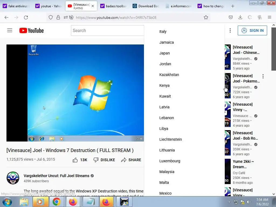
Task: Click the DISLIKE button
Action: [x=104, y=160]
